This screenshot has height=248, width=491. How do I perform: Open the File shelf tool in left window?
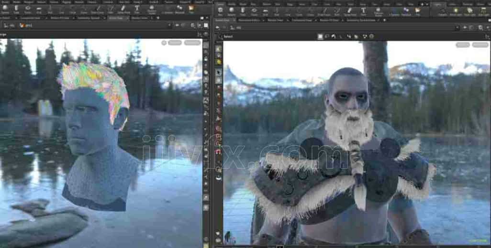tap(191, 10)
